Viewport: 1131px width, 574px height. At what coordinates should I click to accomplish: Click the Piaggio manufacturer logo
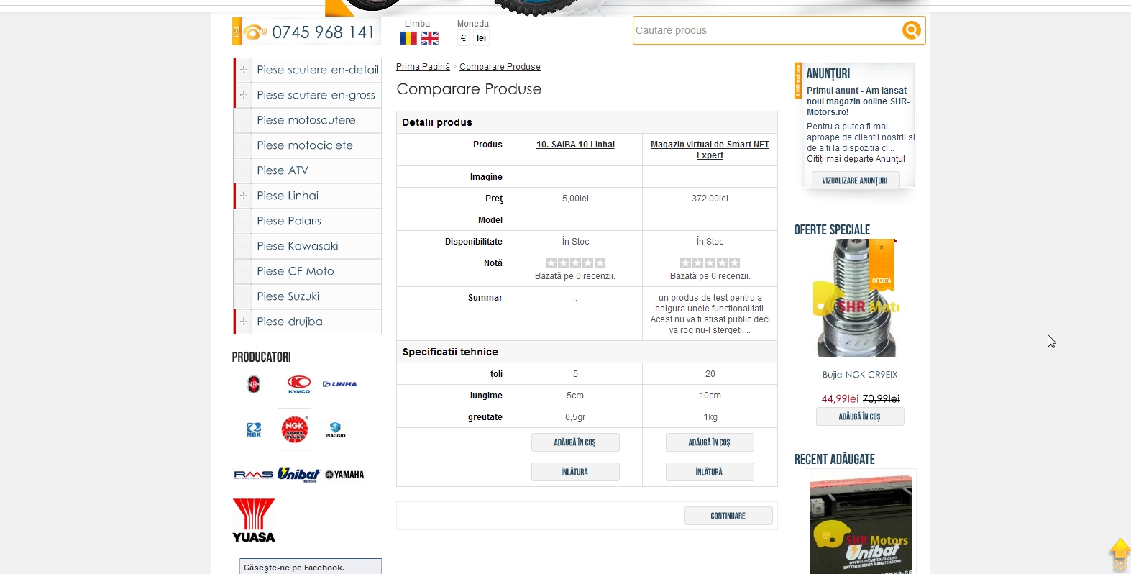[335, 429]
